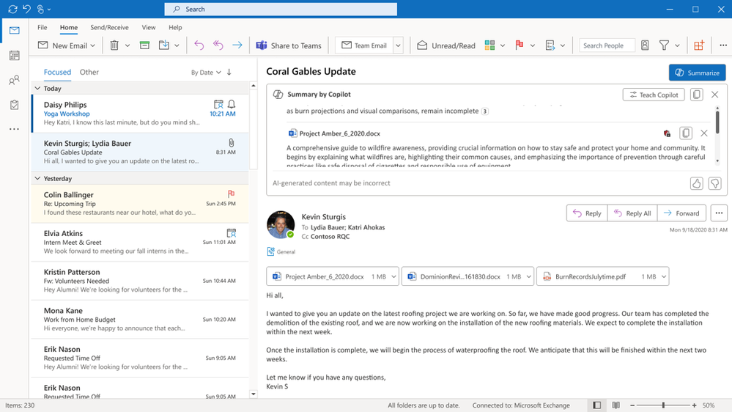Open the View ribbon tab

149,27
